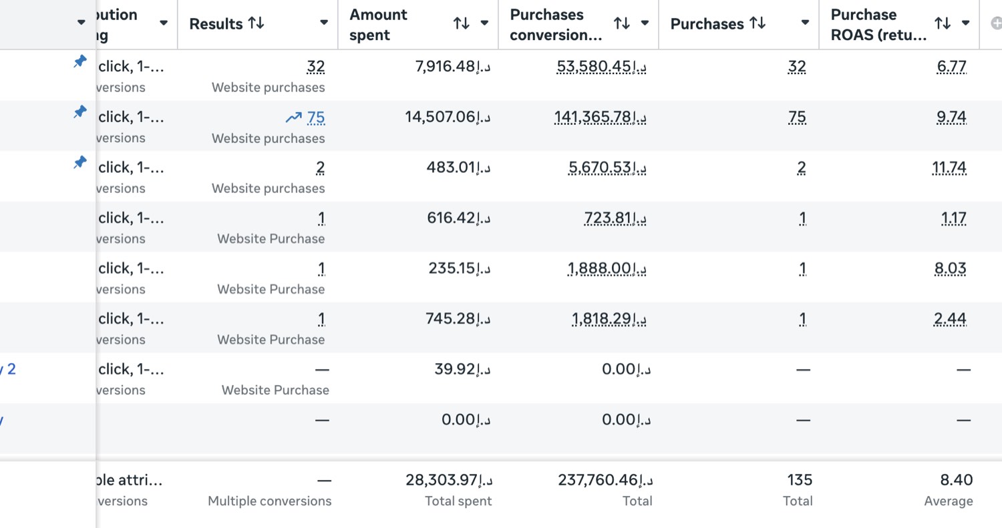Image resolution: width=1002 pixels, height=528 pixels.
Task: Click the 75 value in Purchases column
Action: click(797, 117)
